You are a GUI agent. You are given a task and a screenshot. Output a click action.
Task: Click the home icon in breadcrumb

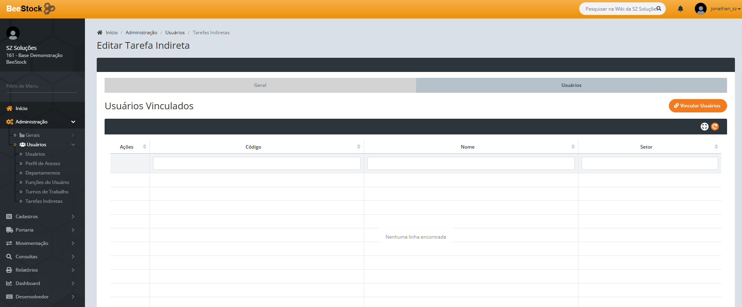(100, 33)
